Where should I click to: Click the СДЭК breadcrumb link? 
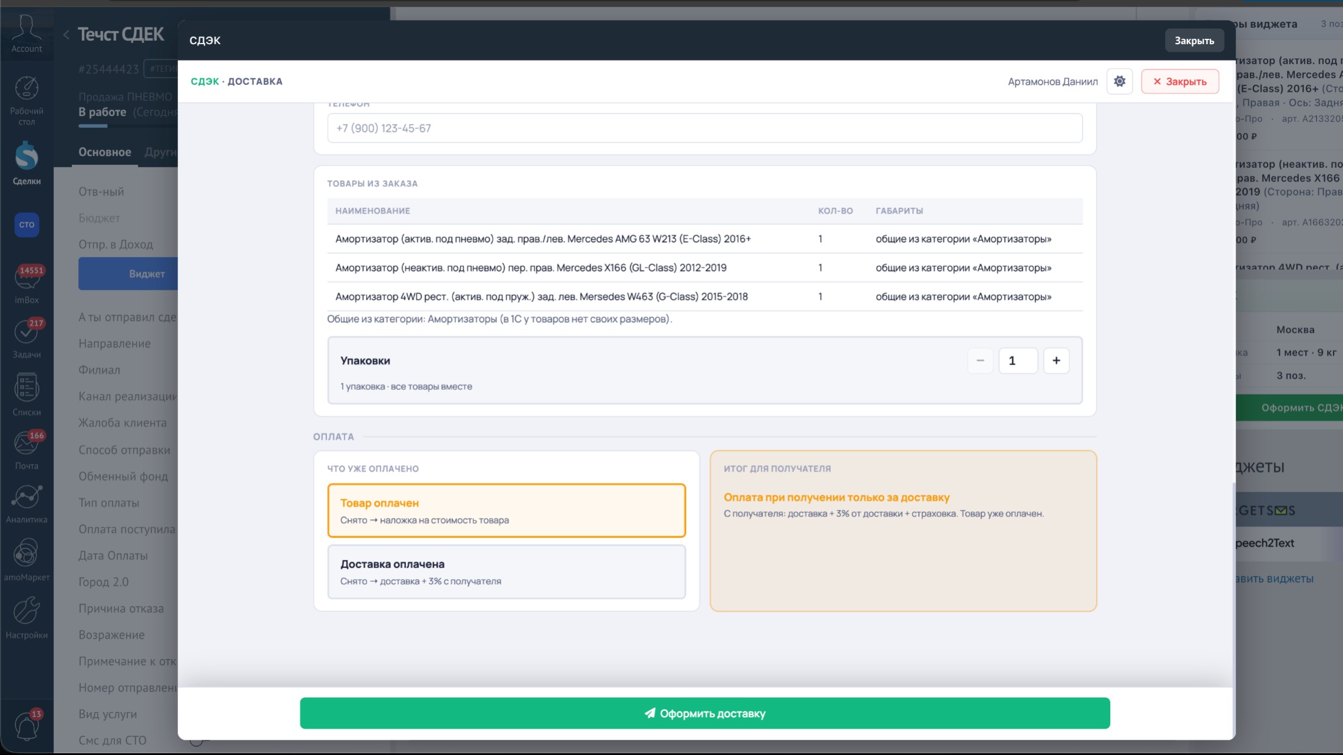[x=204, y=81]
